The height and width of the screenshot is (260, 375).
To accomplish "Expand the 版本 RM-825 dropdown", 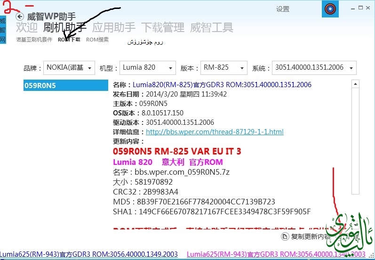I will point(223,68).
